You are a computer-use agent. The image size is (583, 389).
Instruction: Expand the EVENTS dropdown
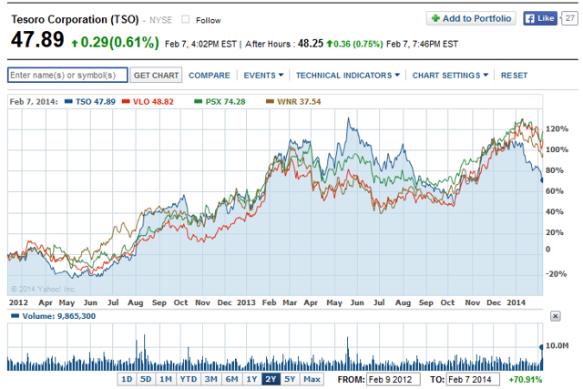(x=263, y=76)
